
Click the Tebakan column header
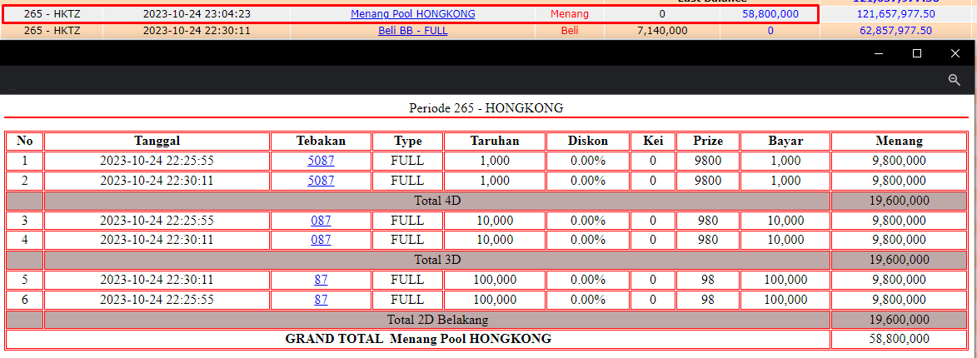coord(321,141)
